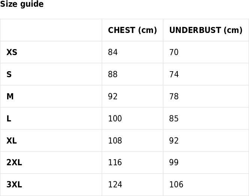The image size is (249, 196).
Task: Click the XL size row label
Action: pyautogui.click(x=12, y=141)
